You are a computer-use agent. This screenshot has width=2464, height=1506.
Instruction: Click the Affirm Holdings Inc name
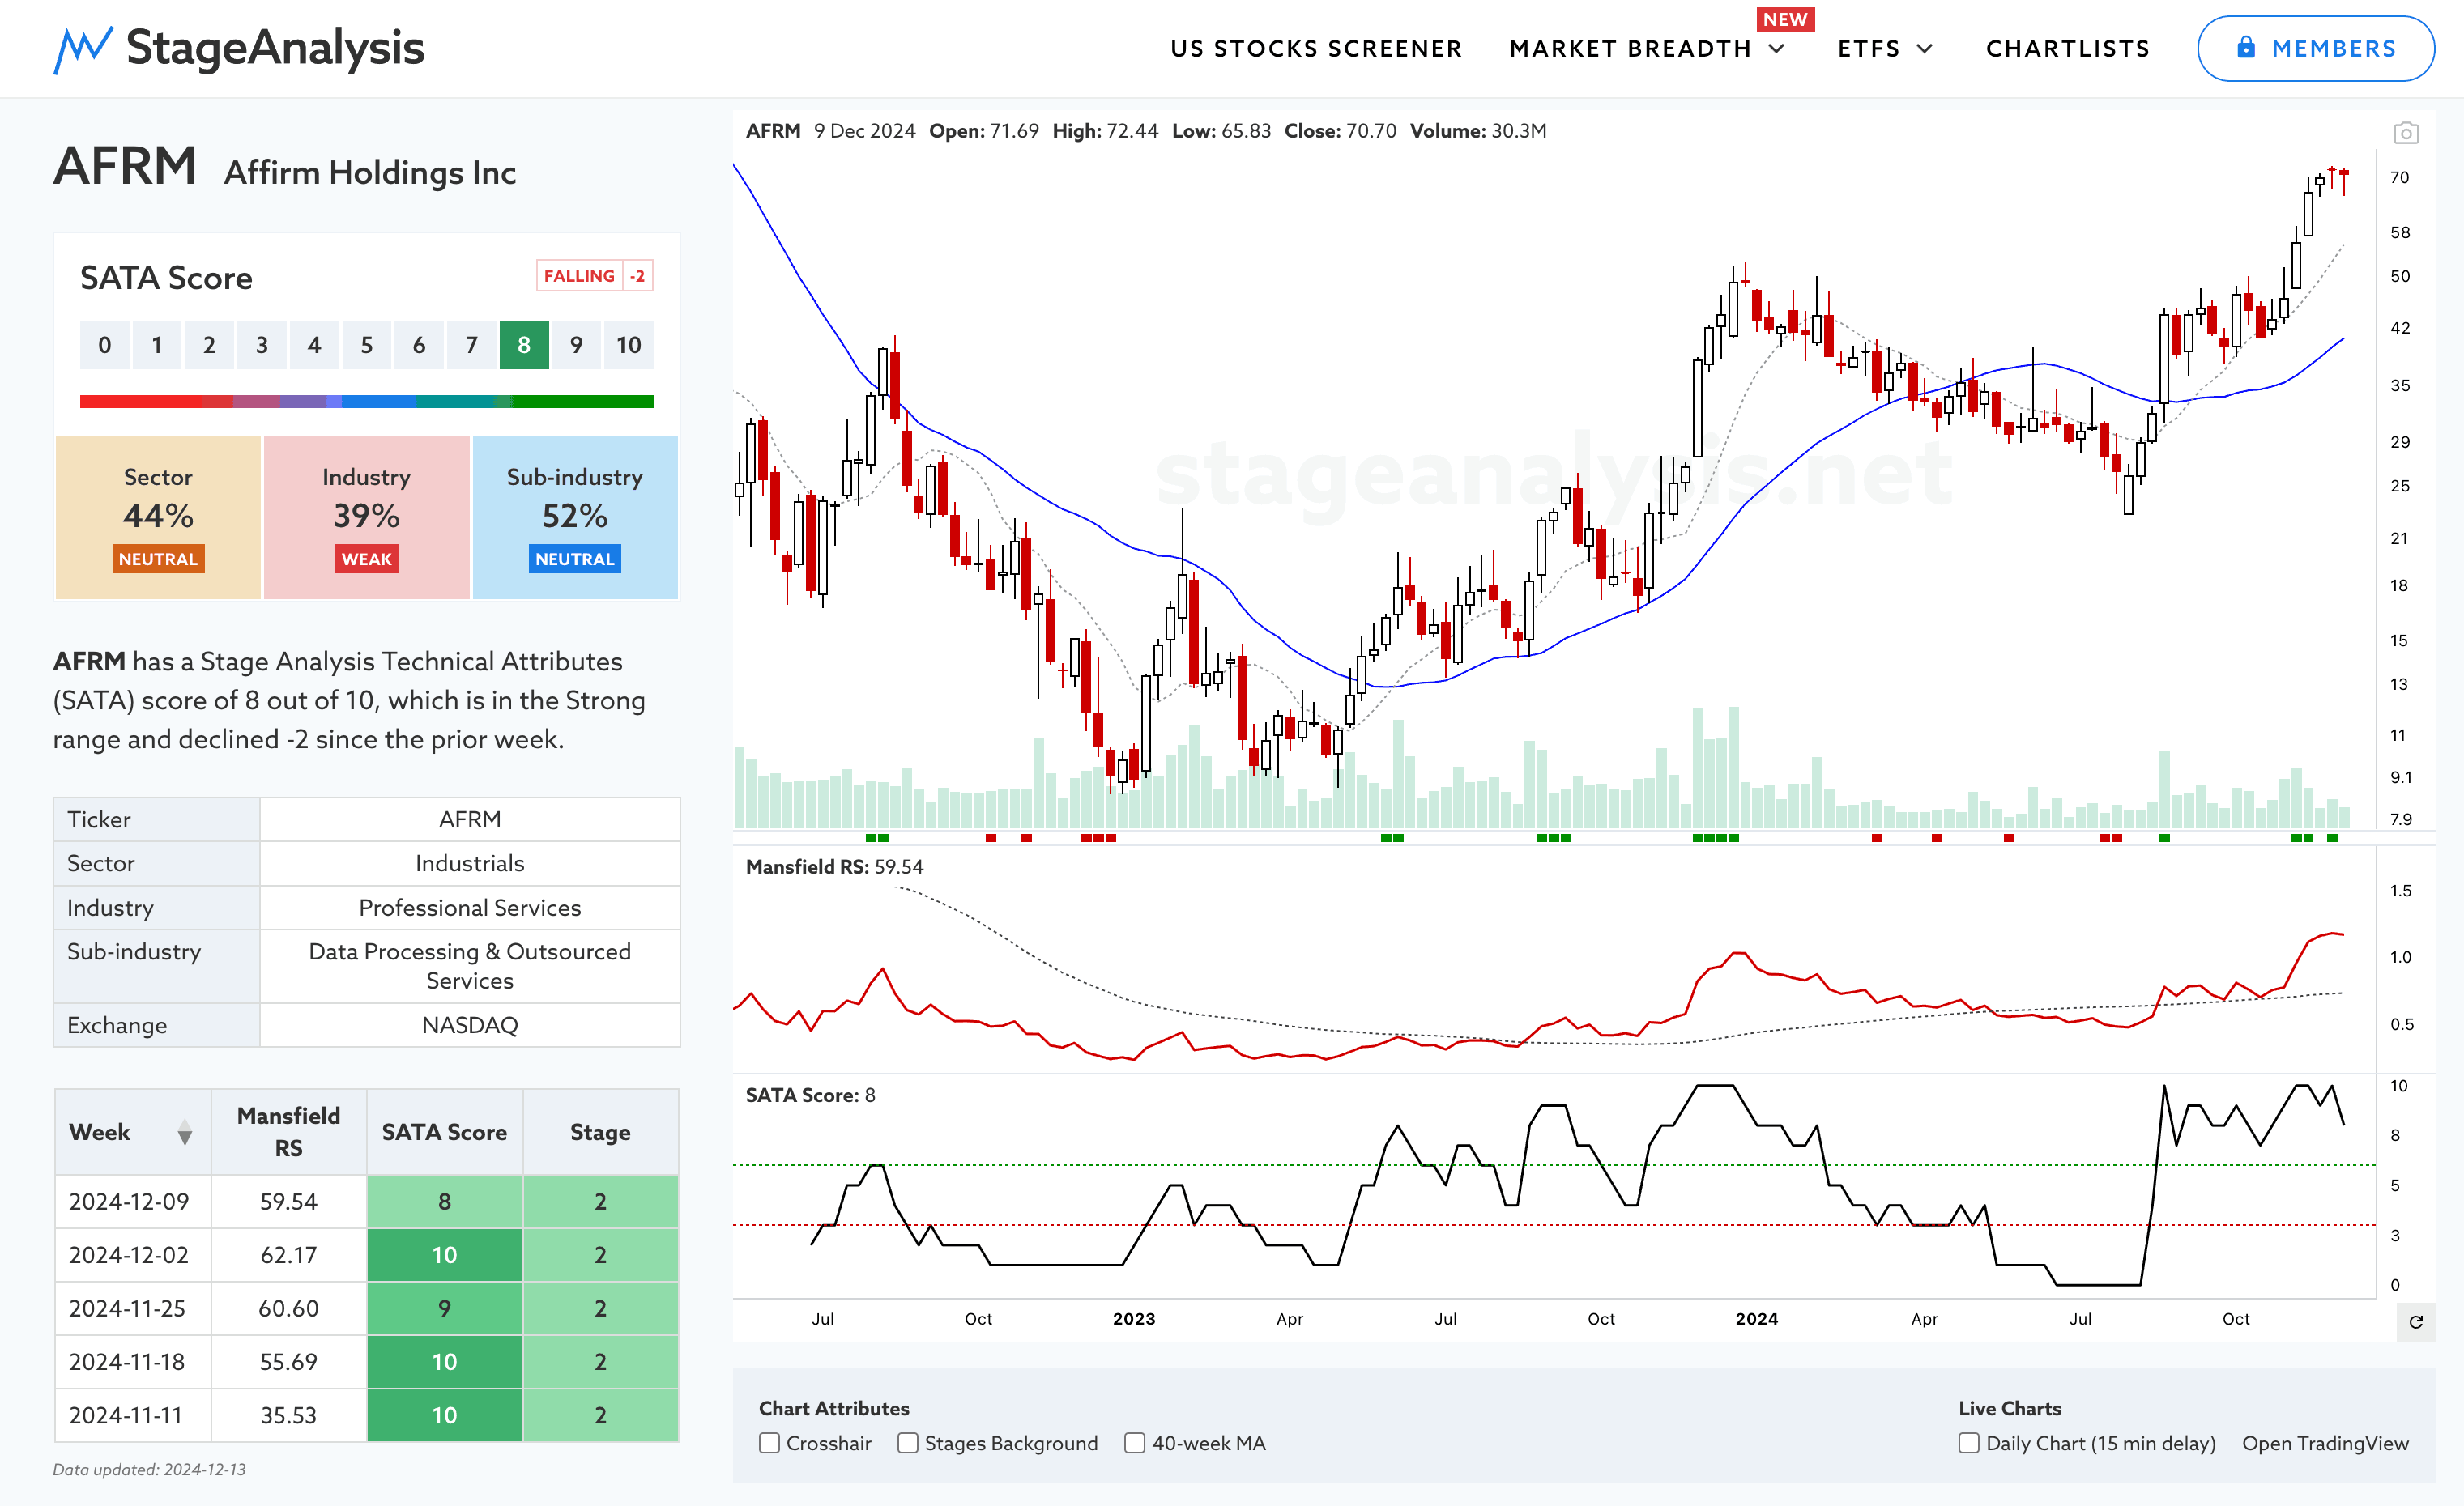(370, 173)
